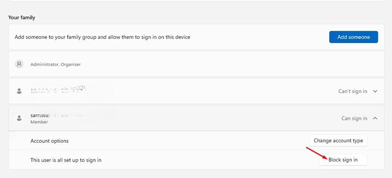
Task: Select the Administrator, Organiser label
Action: coord(55,64)
